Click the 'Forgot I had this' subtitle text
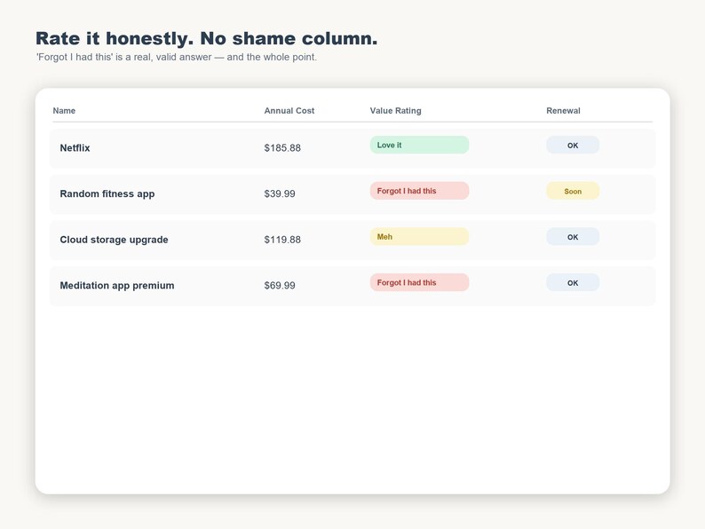705x529 pixels. [x=176, y=57]
